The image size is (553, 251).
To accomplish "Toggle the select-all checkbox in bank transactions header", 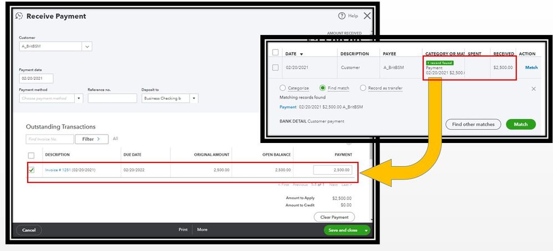I will (x=275, y=53).
